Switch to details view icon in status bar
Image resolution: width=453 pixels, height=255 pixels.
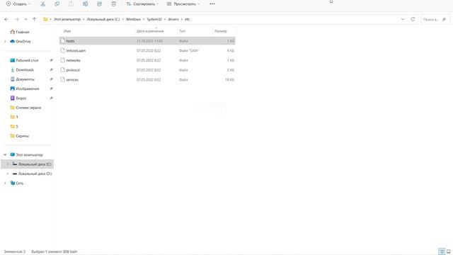point(442,251)
